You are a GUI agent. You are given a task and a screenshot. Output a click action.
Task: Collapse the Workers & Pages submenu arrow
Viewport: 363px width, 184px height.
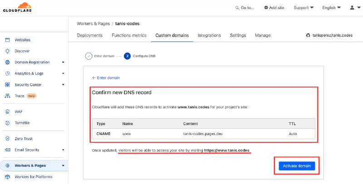[63, 165]
